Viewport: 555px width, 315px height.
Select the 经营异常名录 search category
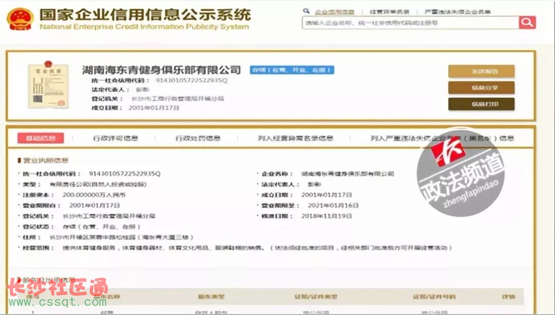(x=390, y=12)
